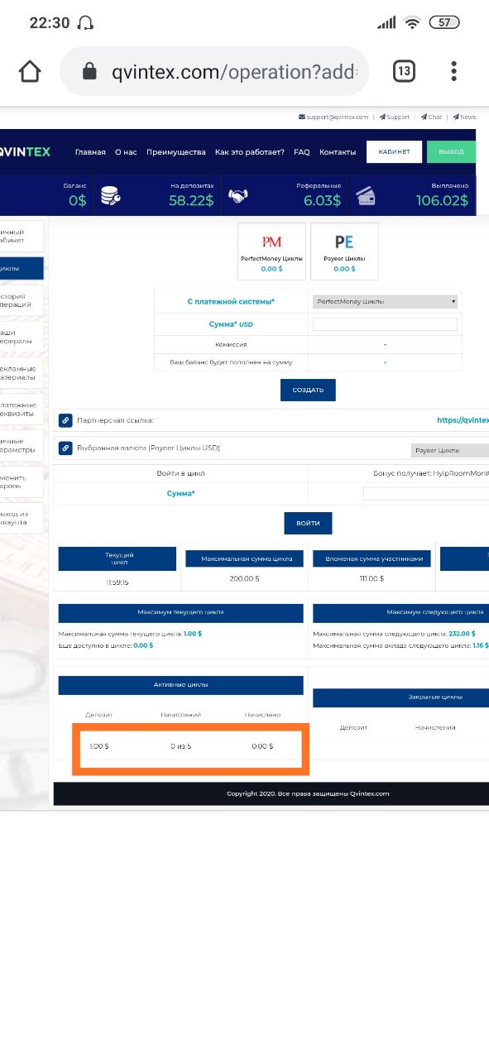The width and height of the screenshot is (489, 1059).
Task: Open the Выход из аккаунта sidebar item
Action: click(x=22, y=518)
